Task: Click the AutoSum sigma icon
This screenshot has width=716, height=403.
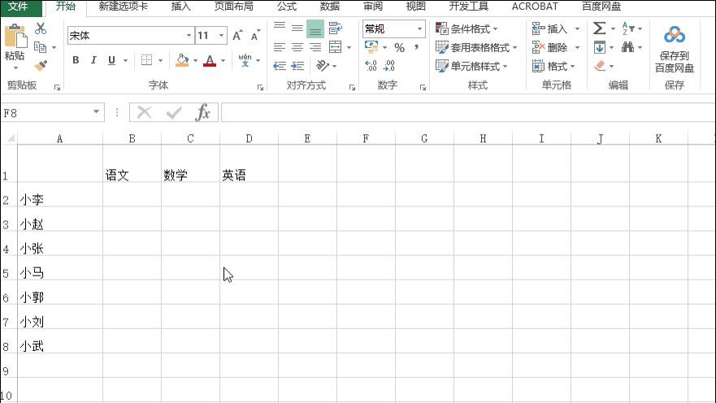Action: point(599,28)
